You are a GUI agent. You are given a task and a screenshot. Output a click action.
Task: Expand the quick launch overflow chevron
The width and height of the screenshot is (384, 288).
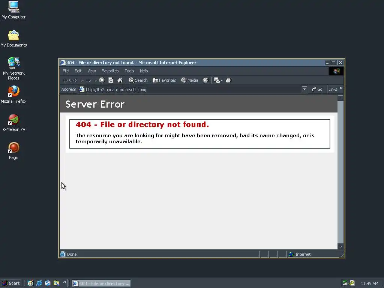(64, 282)
